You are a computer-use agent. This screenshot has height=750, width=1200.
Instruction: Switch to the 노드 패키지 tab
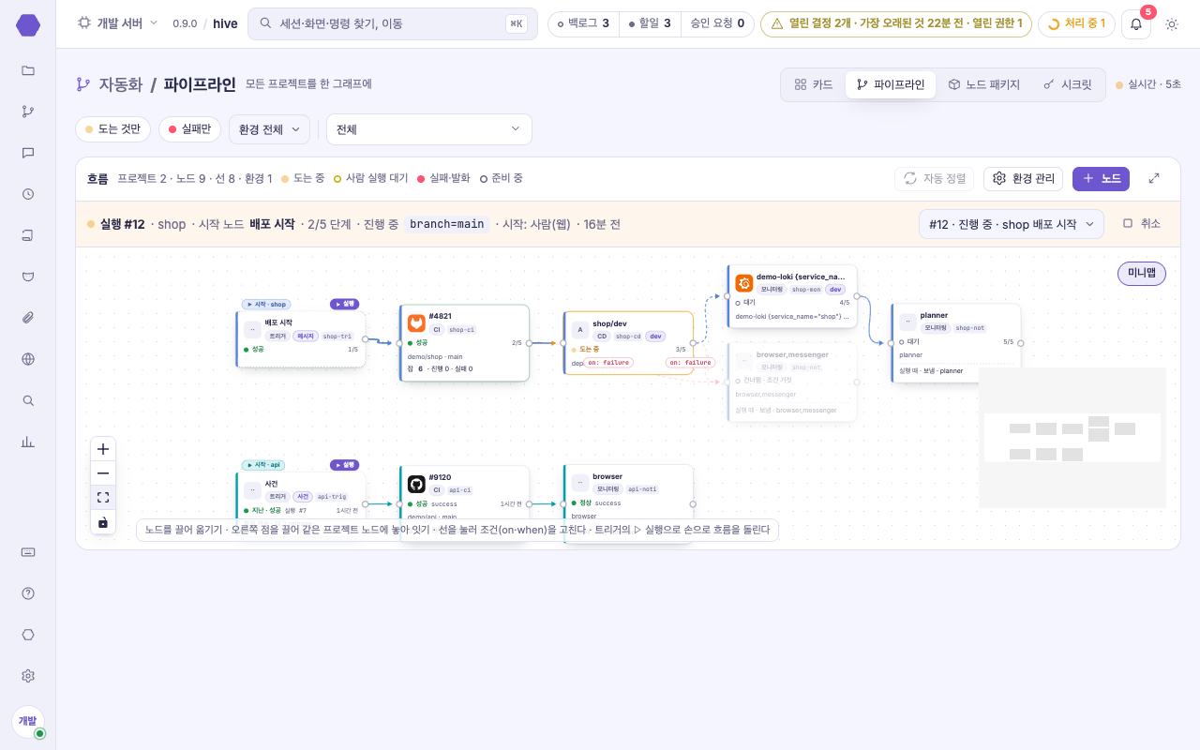click(x=983, y=84)
